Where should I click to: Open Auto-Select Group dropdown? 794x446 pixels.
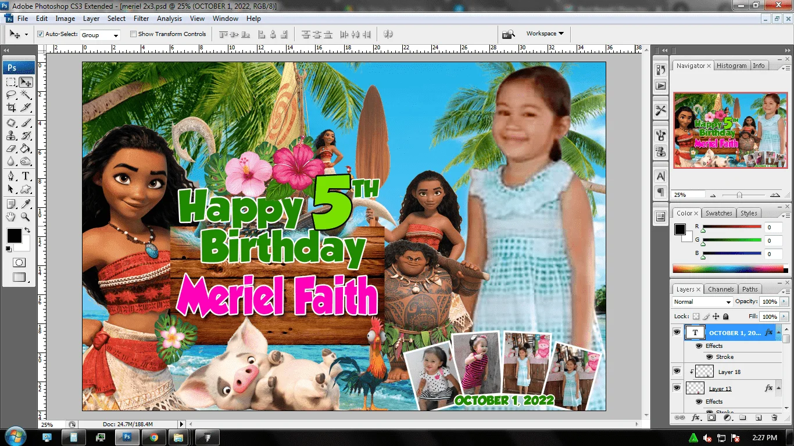(x=100, y=35)
